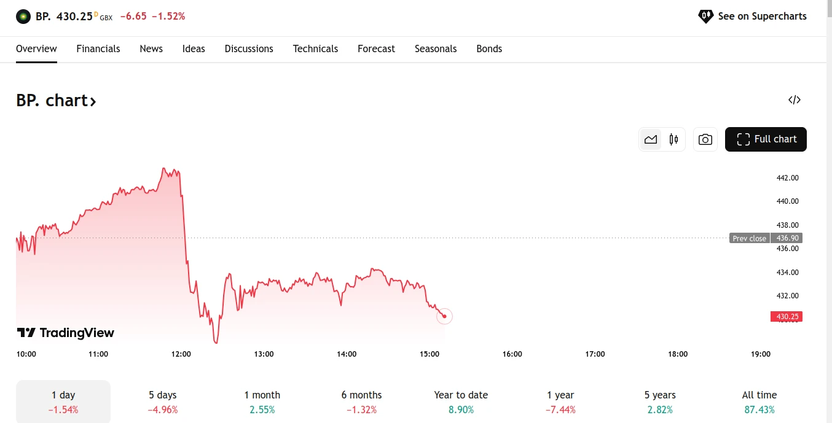Click the current price marker dot
Image resolution: width=832 pixels, height=423 pixels.
444,316
